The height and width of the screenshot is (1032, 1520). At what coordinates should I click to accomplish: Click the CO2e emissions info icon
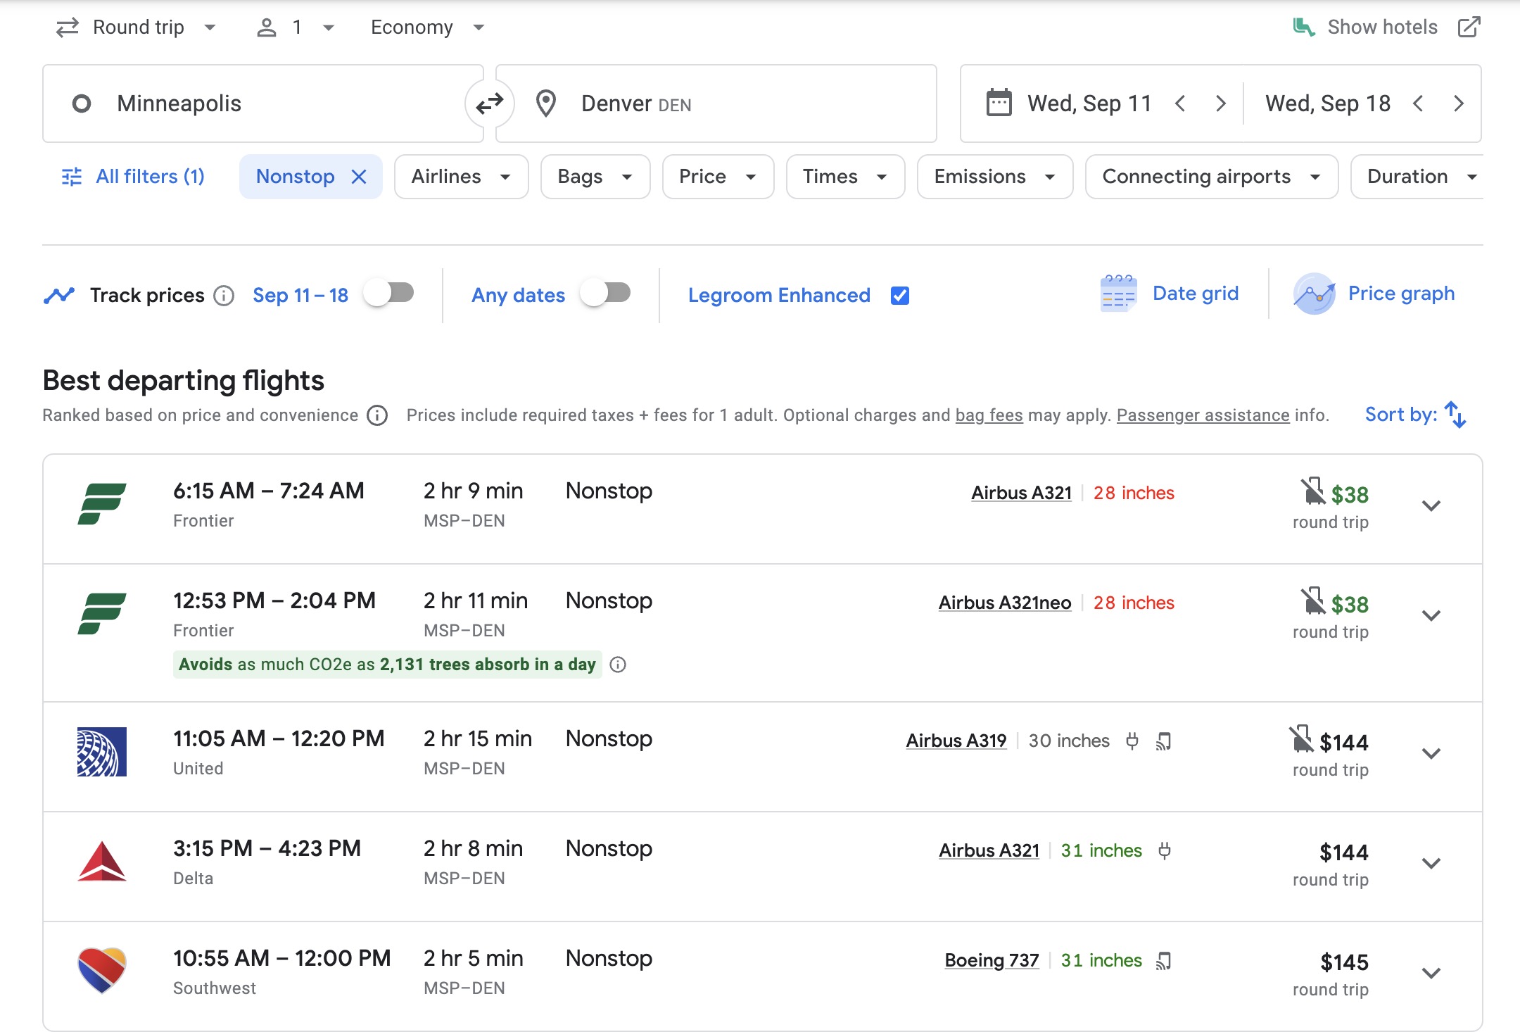coord(618,665)
